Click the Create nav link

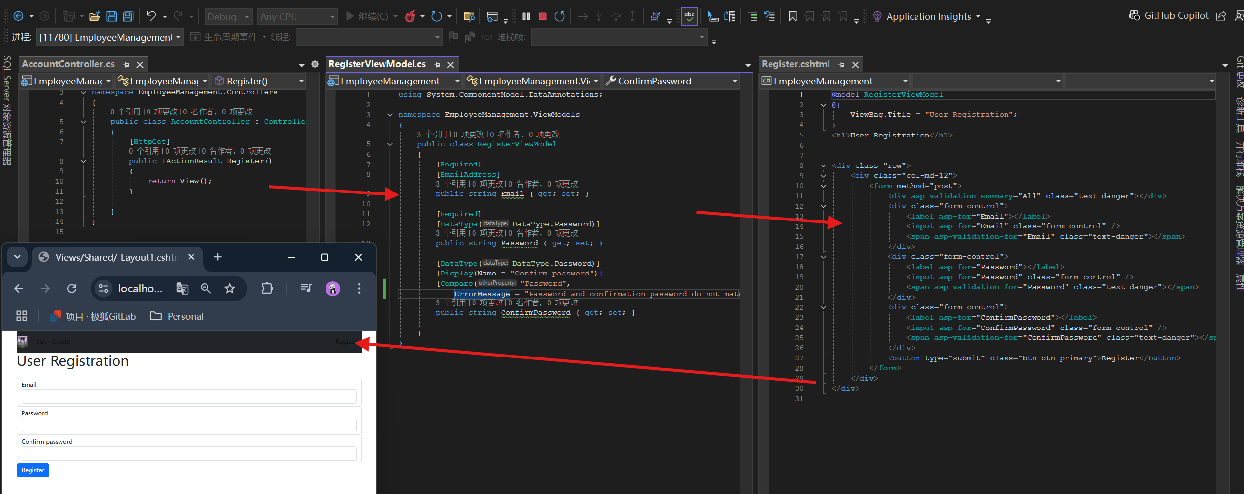pos(61,342)
